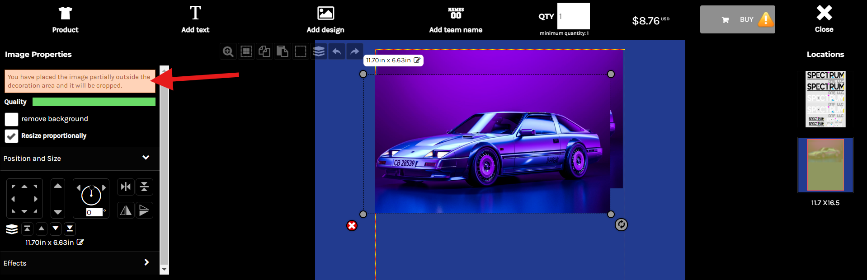This screenshot has width=867, height=280.
Task: Click the zoom in magnifier tool
Action: 228,51
